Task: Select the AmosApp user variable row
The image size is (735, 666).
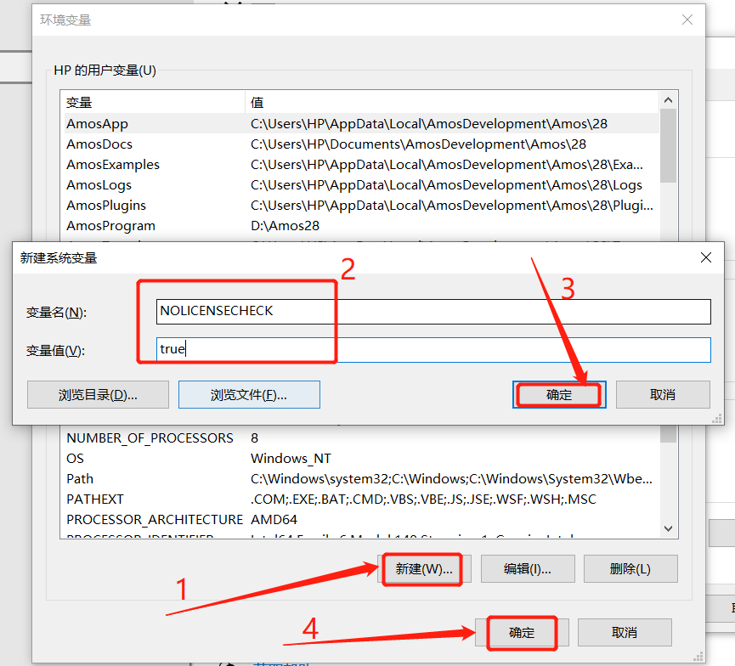Action: [360, 124]
